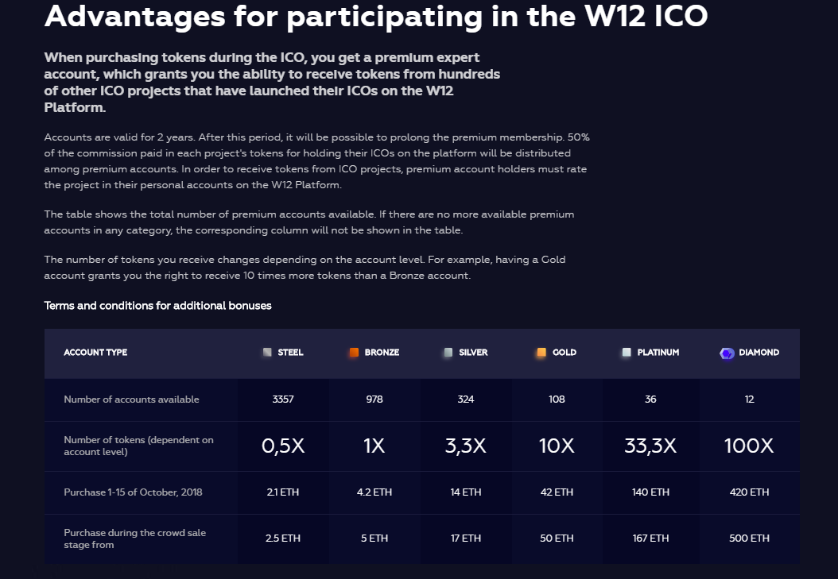Screen dimensions: 838x579
Task: Click the 'Number of accounts available' row label
Action: (x=131, y=400)
